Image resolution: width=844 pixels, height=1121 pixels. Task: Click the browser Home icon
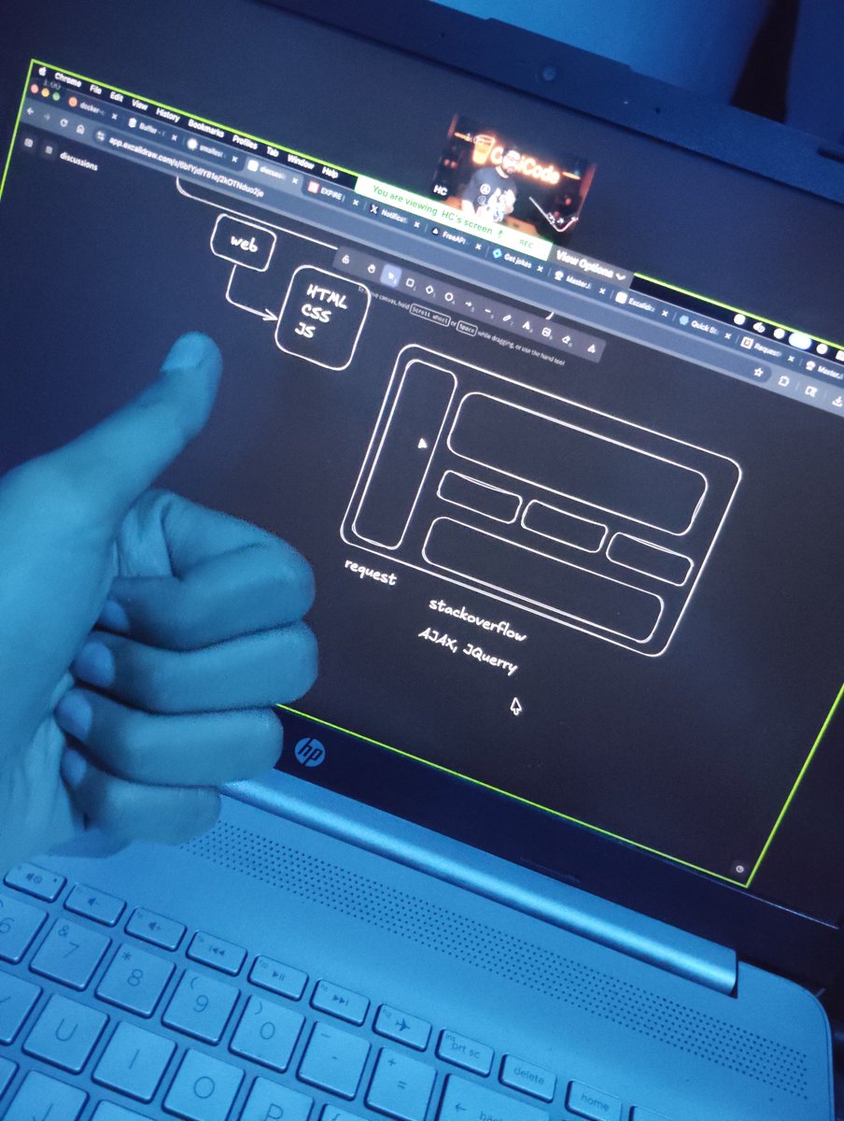tap(80, 129)
